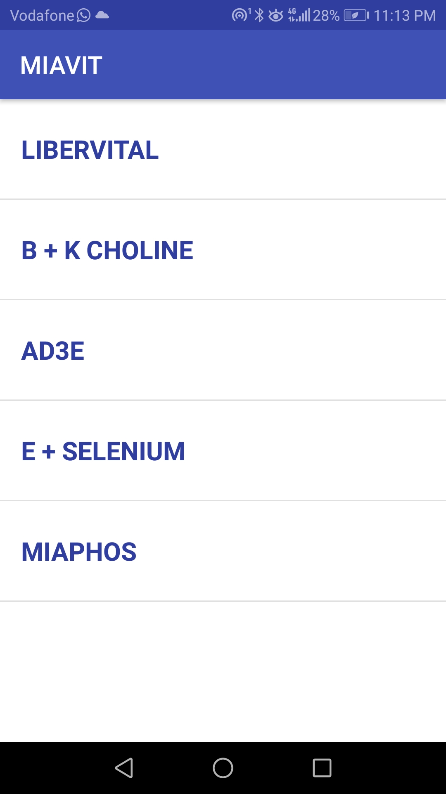Tap the 4G signal strength icon
446x794 pixels.
pos(299,15)
